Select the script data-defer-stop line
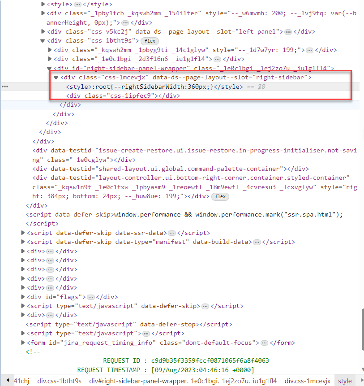 [129, 324]
